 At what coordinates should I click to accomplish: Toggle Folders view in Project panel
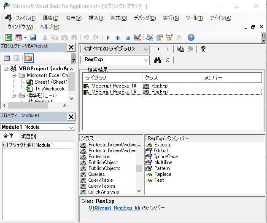[x=29, y=58]
